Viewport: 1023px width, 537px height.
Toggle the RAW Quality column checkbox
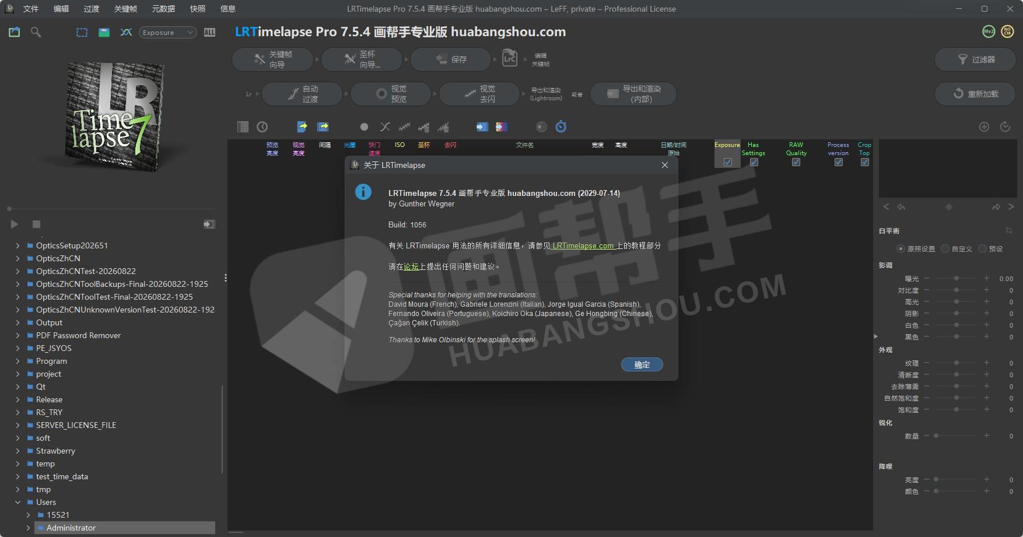click(x=796, y=163)
